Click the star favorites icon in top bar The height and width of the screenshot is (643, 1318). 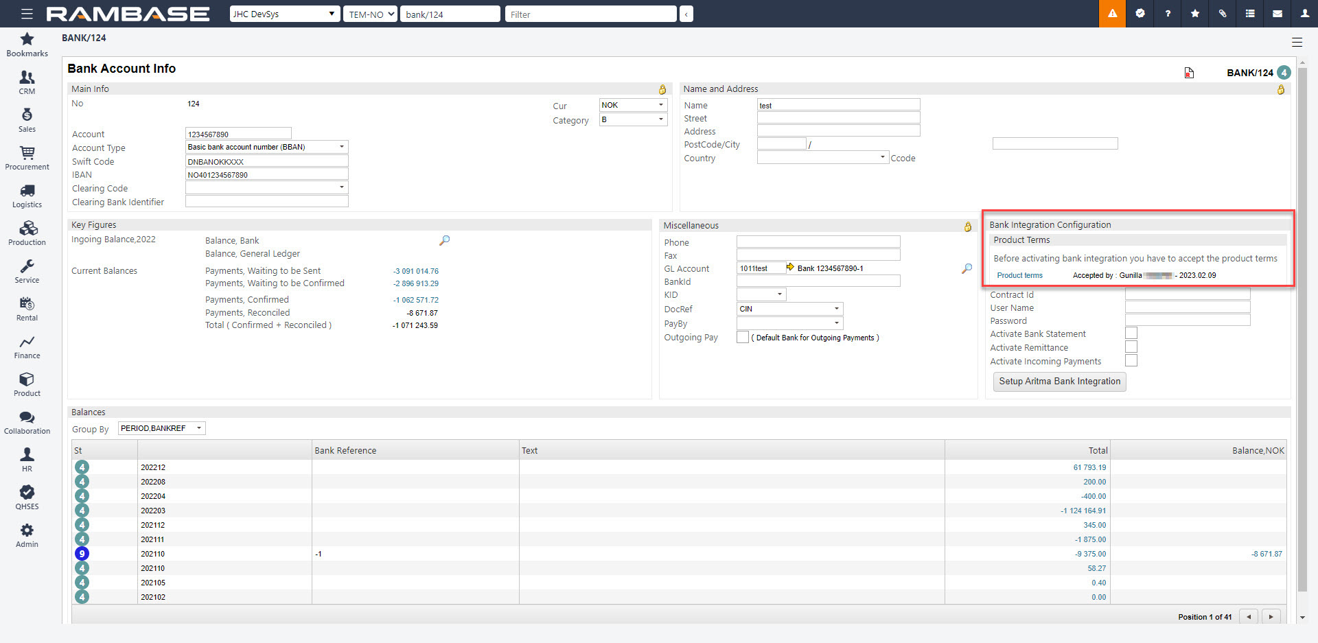(x=1195, y=14)
